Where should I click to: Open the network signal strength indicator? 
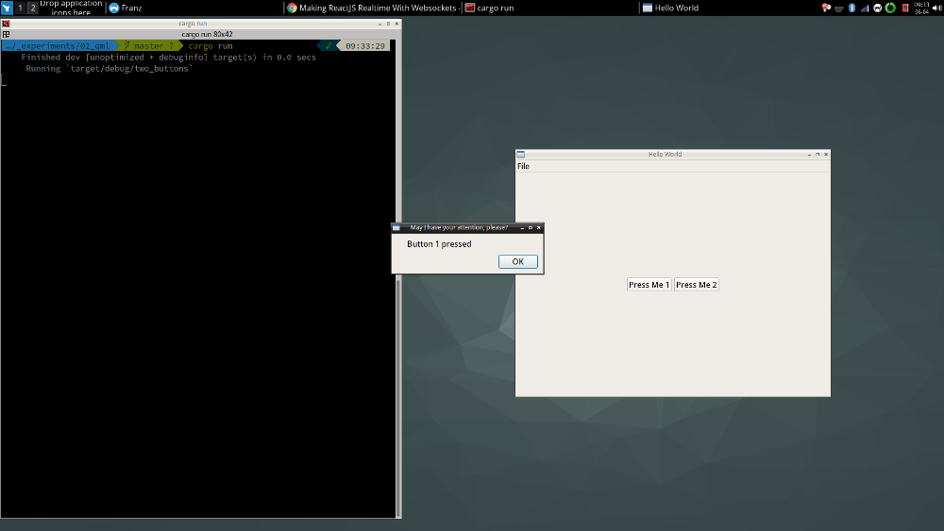pyautogui.click(x=865, y=8)
